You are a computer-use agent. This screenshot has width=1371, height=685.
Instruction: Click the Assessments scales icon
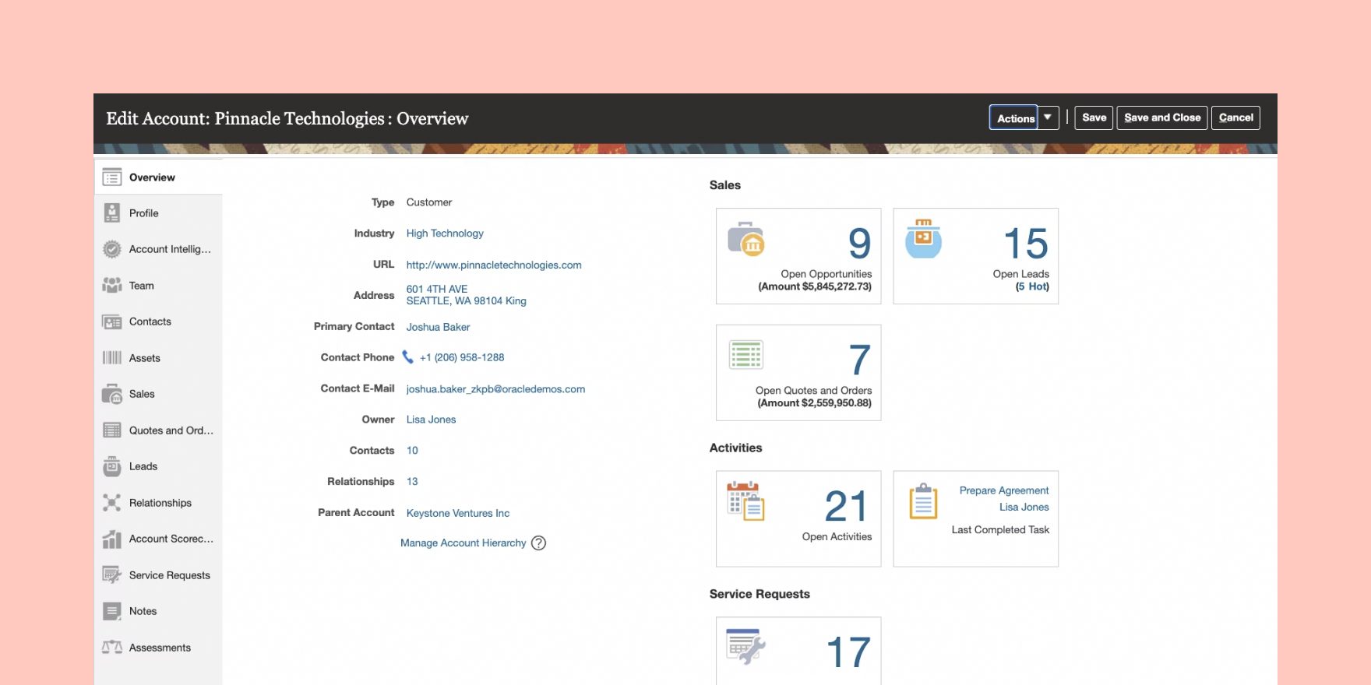pos(112,648)
